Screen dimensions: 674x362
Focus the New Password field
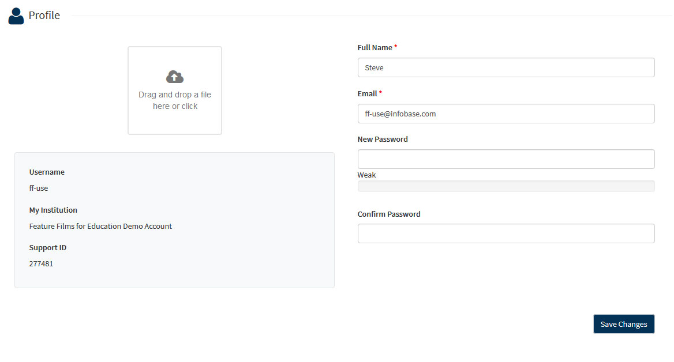tap(506, 159)
